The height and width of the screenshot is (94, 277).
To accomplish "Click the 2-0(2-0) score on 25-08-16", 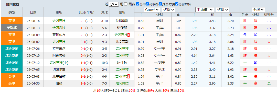I will pyautogui.click(x=87, y=21).
